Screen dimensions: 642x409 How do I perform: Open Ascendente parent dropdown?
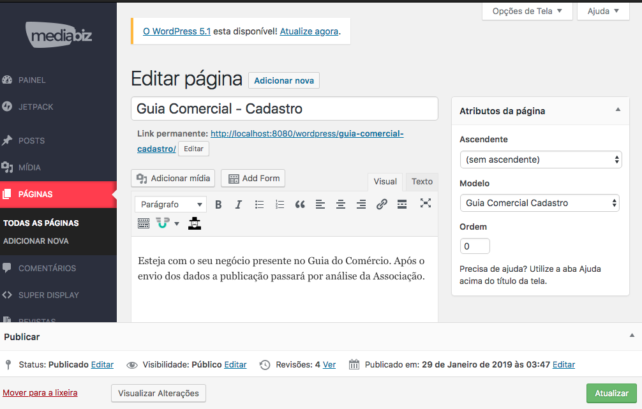click(541, 160)
